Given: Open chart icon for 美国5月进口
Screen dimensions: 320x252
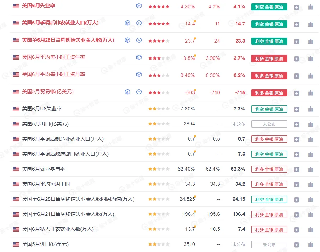Looking at the screenshot, I should click(x=310, y=245).
